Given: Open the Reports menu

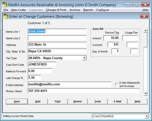Looking at the screenshot, I should coord(88,10).
